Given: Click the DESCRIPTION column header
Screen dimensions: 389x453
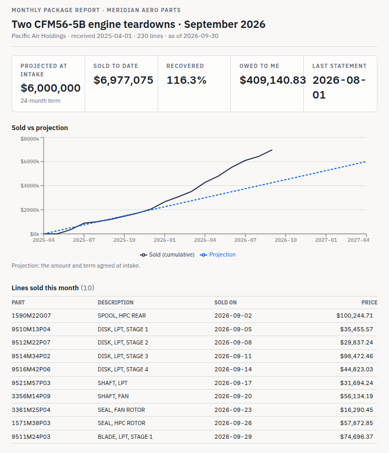Looking at the screenshot, I should point(116,302).
